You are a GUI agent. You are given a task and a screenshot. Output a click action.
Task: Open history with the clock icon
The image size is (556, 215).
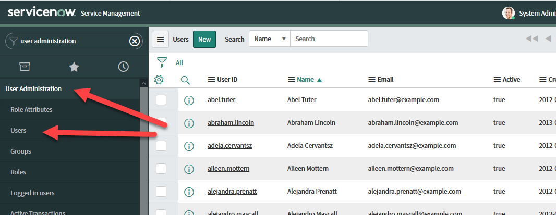pos(123,67)
